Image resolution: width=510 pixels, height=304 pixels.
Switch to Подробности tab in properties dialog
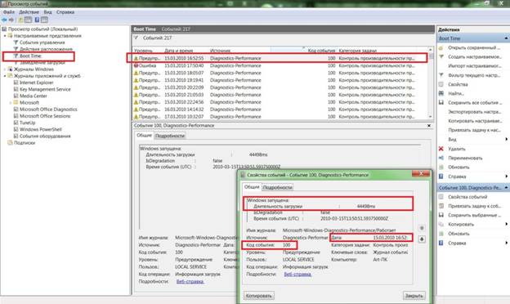[277, 188]
